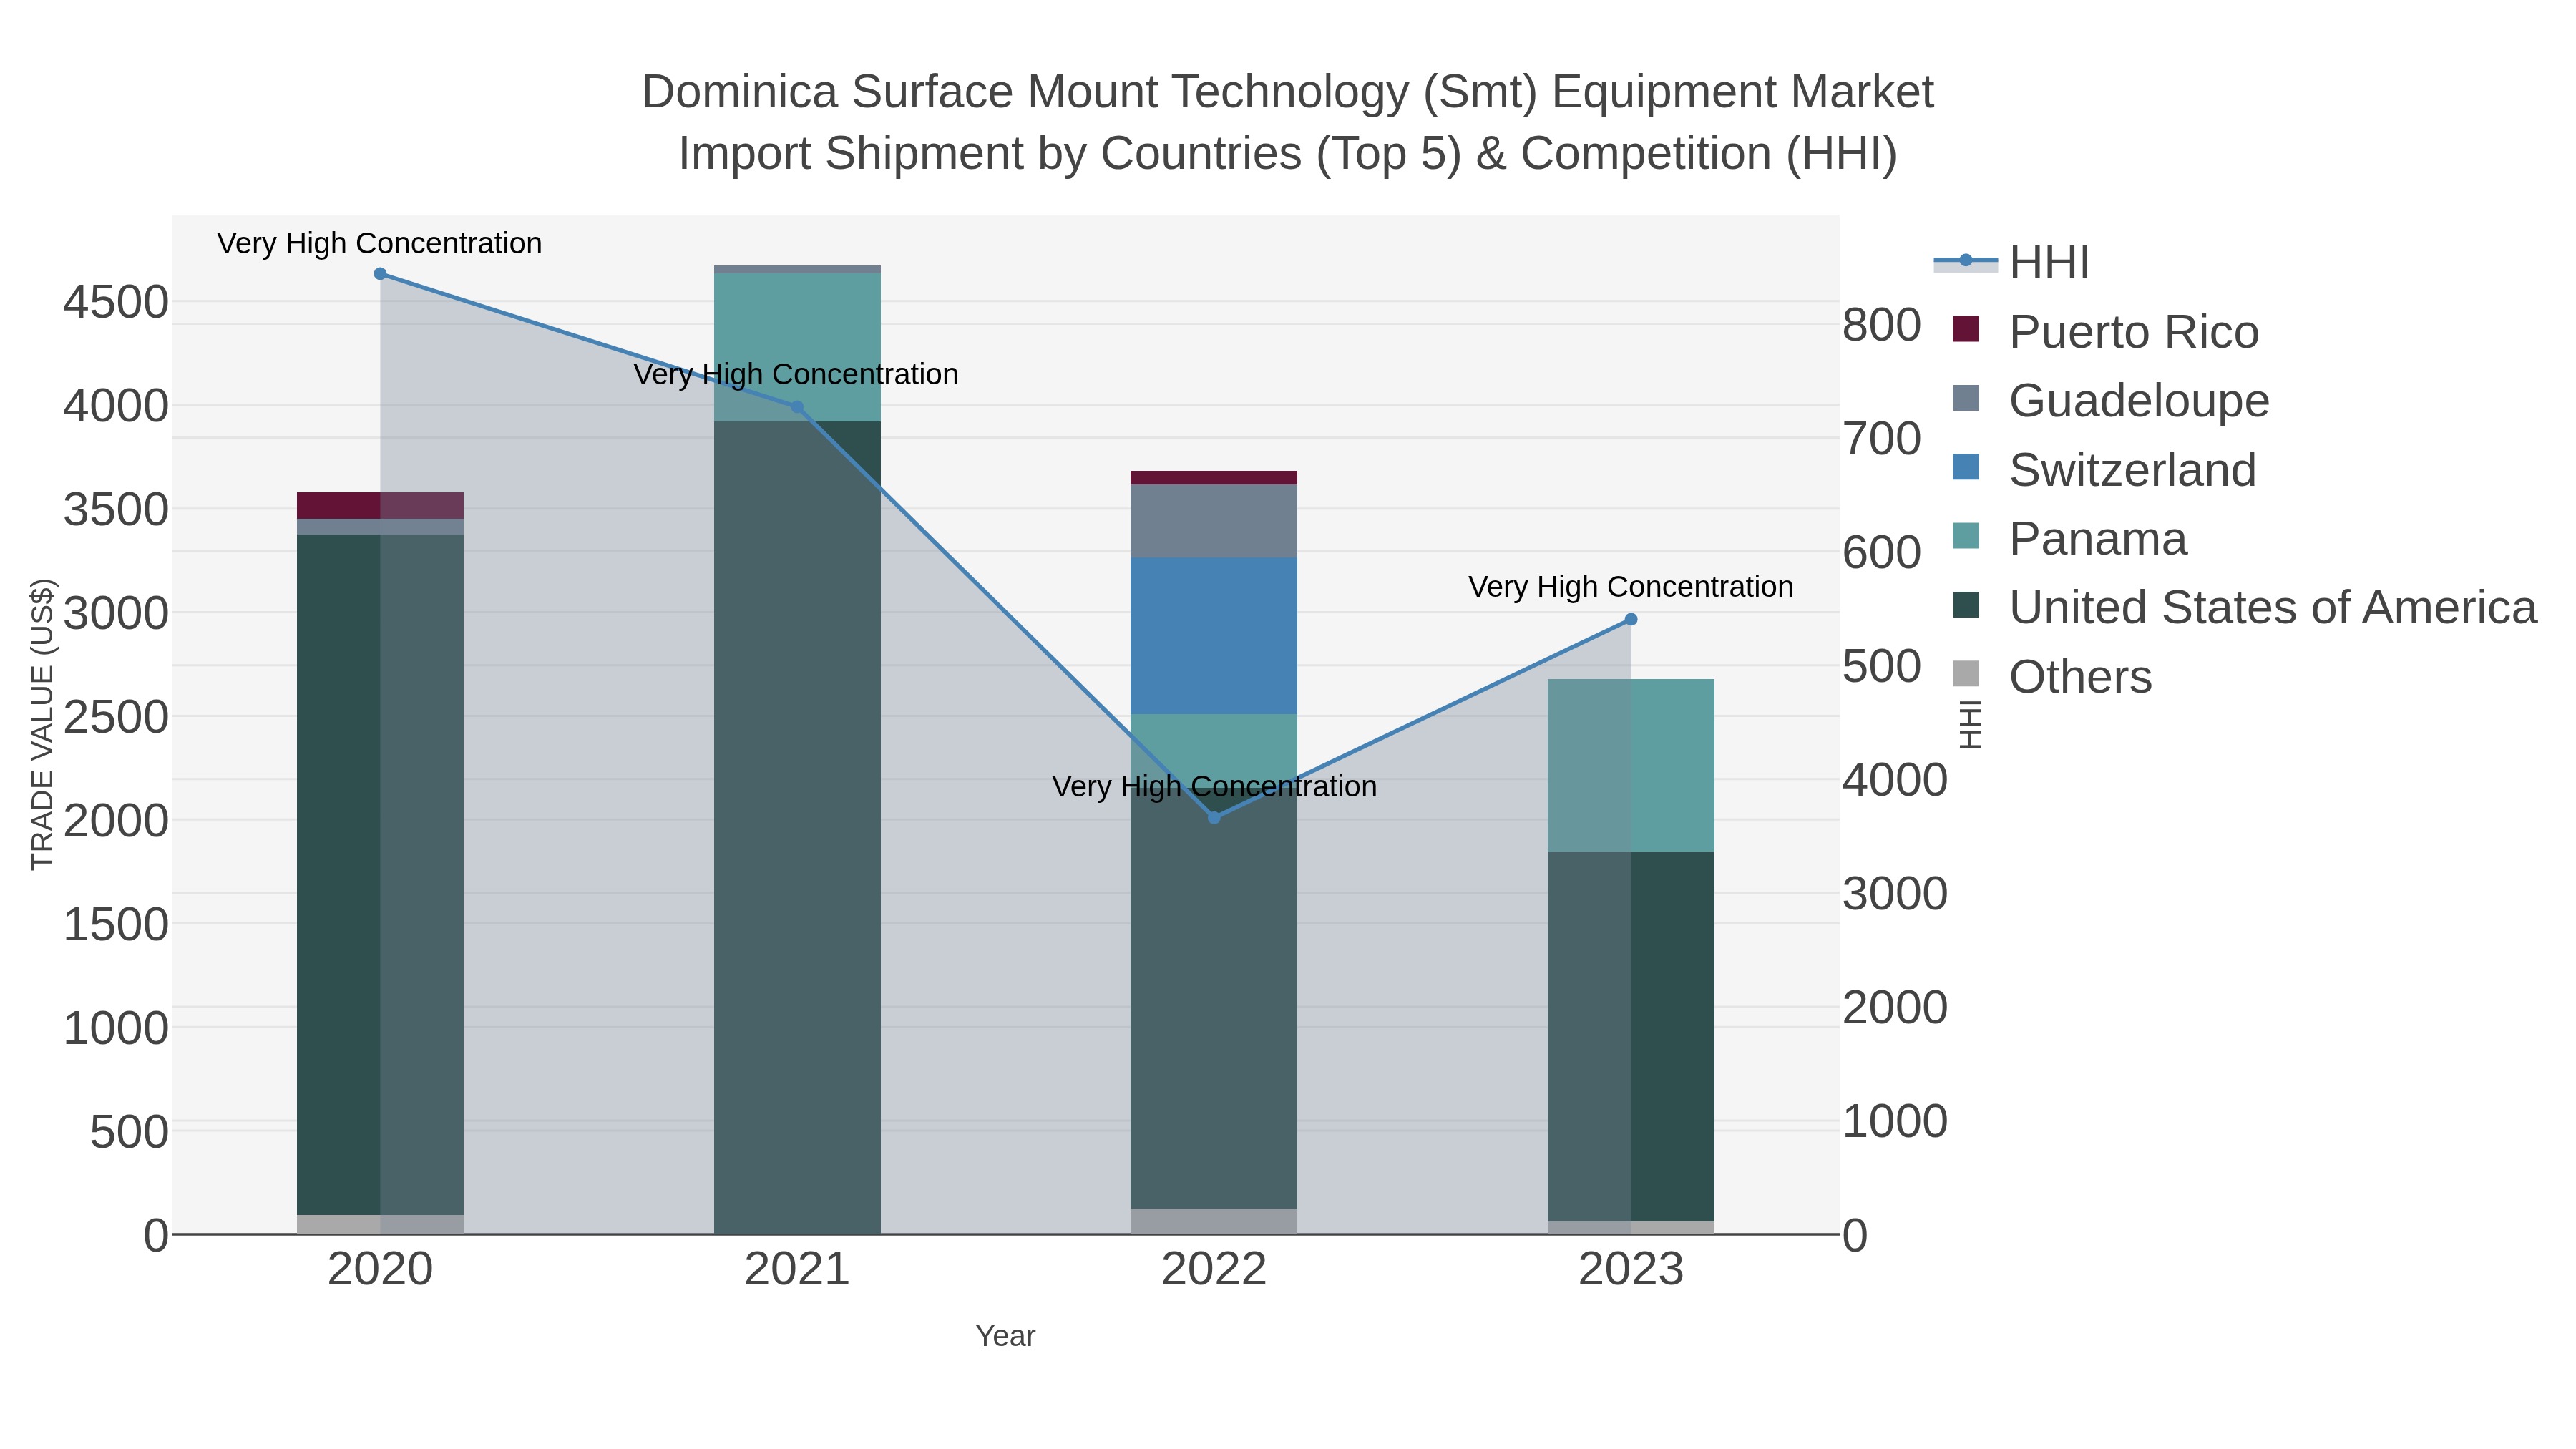Toggle Guadeloupe legend entry
The width and height of the screenshot is (2576, 1449).
click(2111, 400)
